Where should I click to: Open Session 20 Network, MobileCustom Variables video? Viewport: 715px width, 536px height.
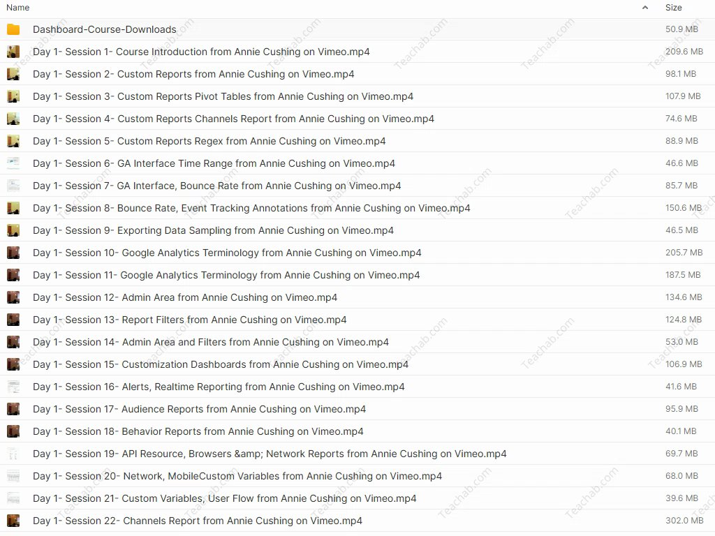point(237,476)
